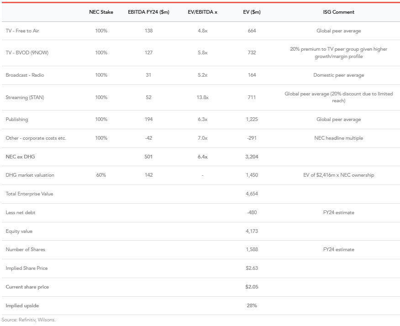The width and height of the screenshot is (400, 326).
Task: Click the Broadcast - Radio row label
Action: [25, 75]
